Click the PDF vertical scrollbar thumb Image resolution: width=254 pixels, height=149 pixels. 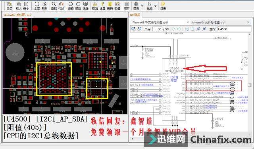[x=250, y=85]
